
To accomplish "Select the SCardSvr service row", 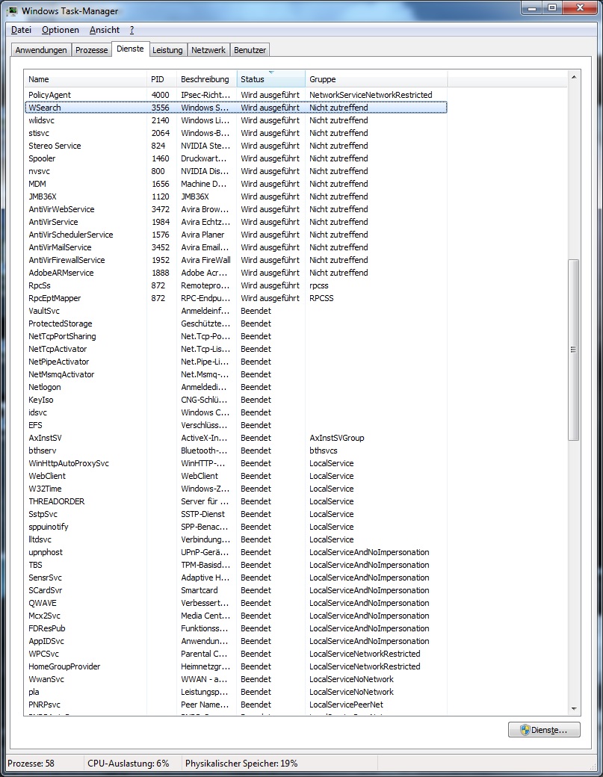I will click(x=236, y=591).
